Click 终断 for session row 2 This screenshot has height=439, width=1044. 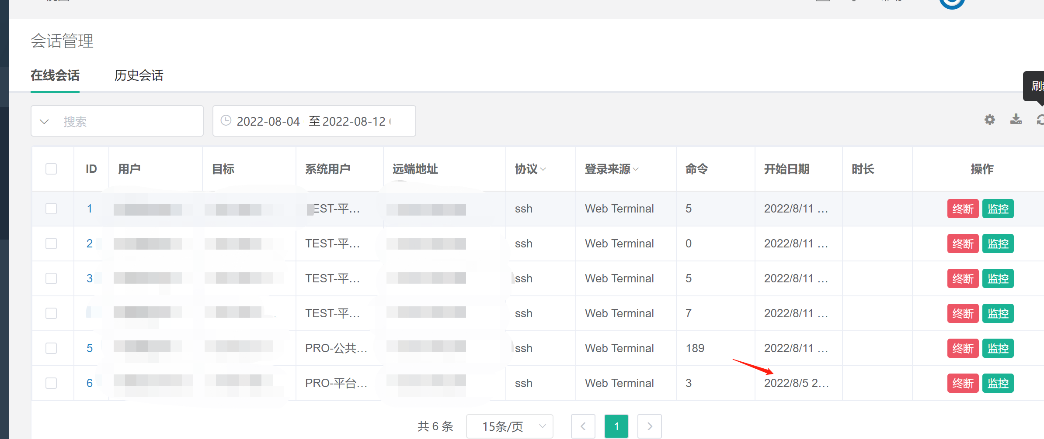tap(963, 244)
